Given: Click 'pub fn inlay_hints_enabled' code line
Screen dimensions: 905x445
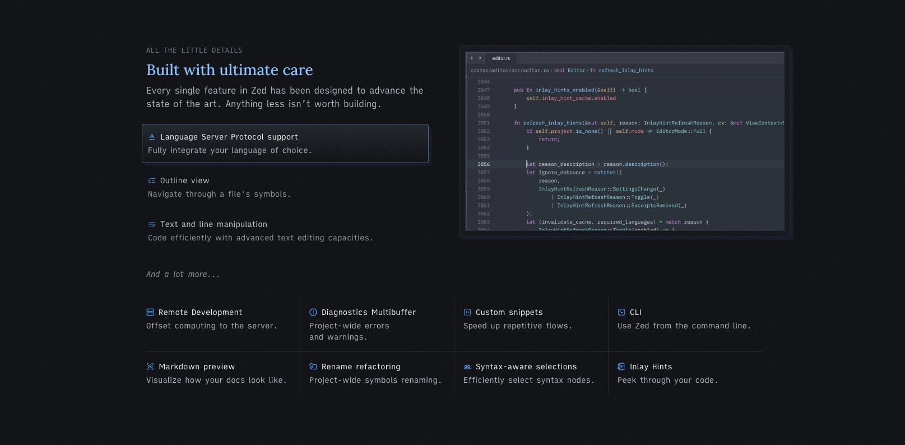Looking at the screenshot, I should click(x=581, y=90).
